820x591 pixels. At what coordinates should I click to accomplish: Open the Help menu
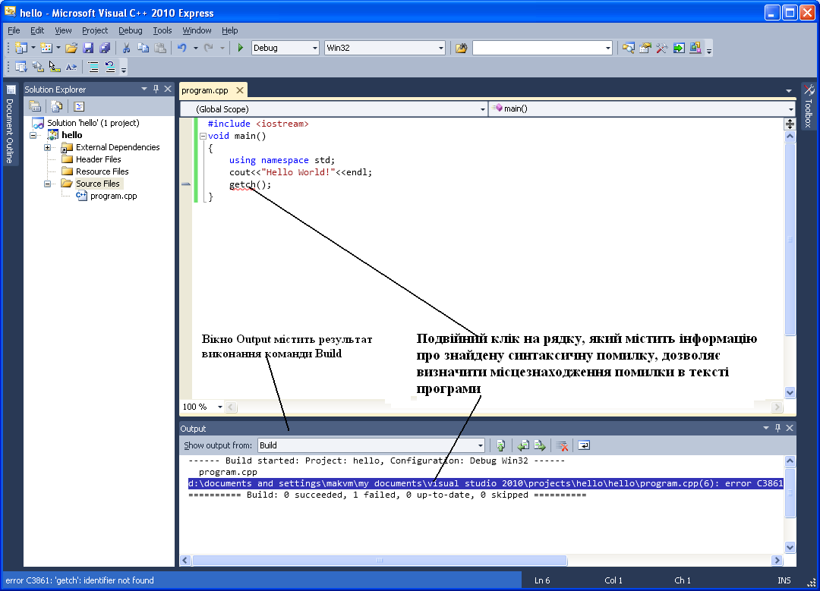click(229, 30)
